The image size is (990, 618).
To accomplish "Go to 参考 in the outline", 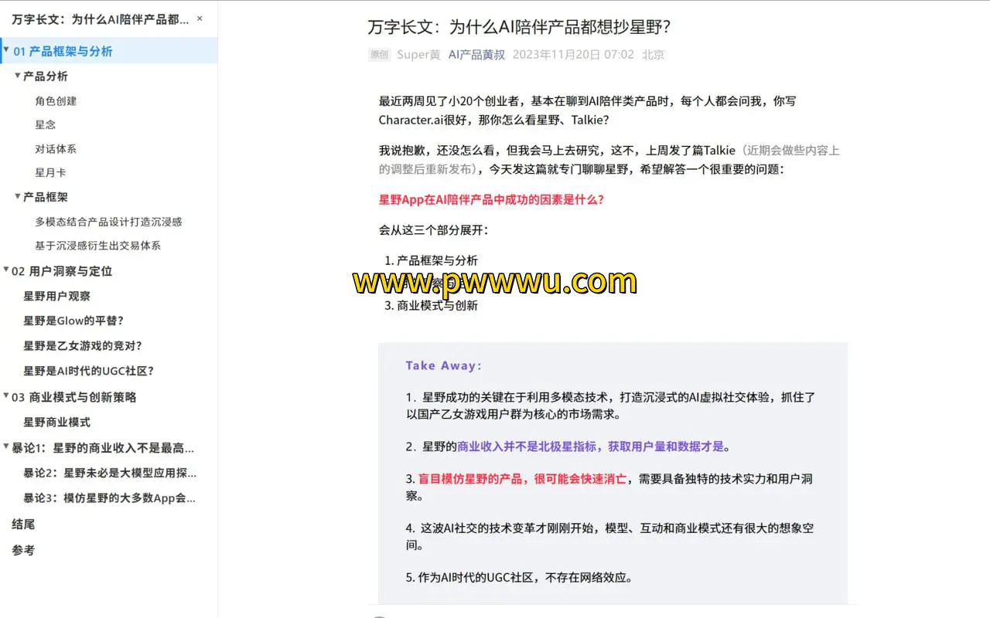I will point(23,550).
